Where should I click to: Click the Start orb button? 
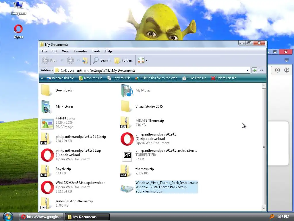[x=8, y=217]
